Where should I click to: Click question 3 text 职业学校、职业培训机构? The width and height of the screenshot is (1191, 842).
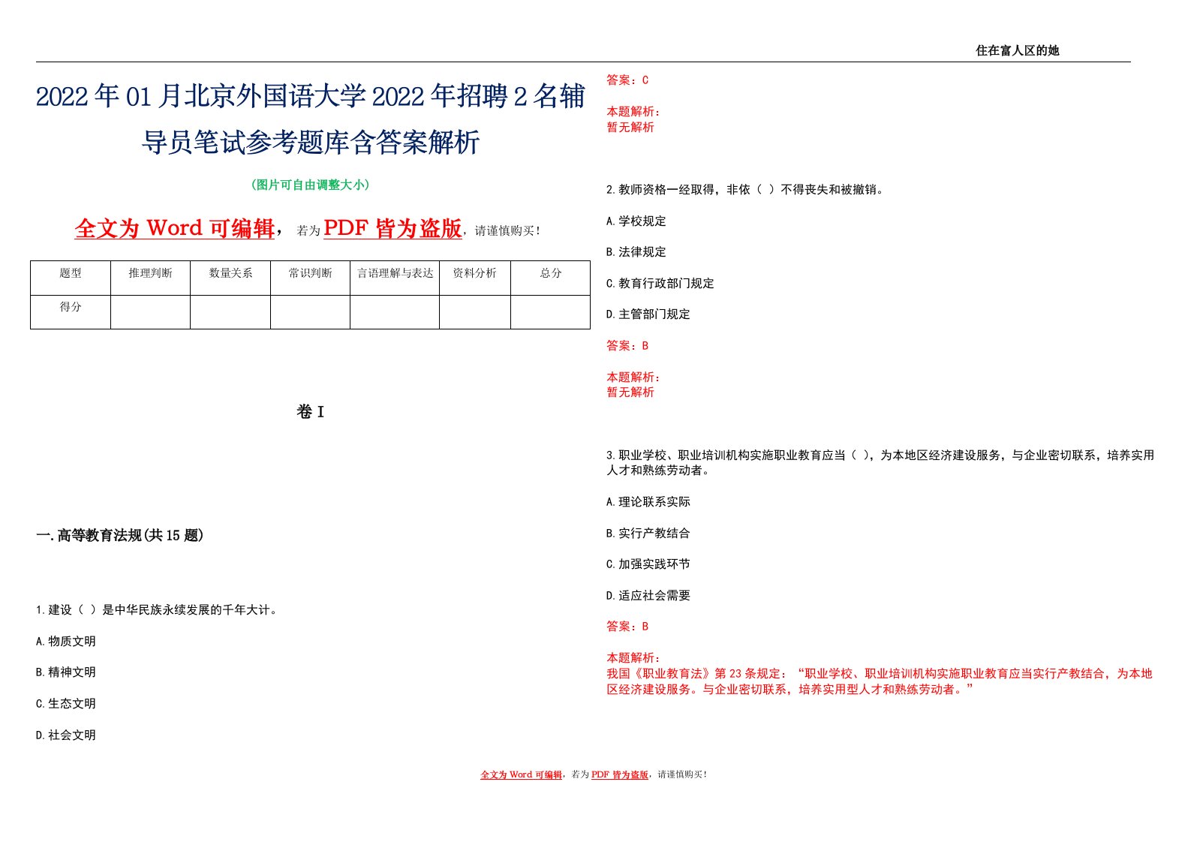(880, 463)
